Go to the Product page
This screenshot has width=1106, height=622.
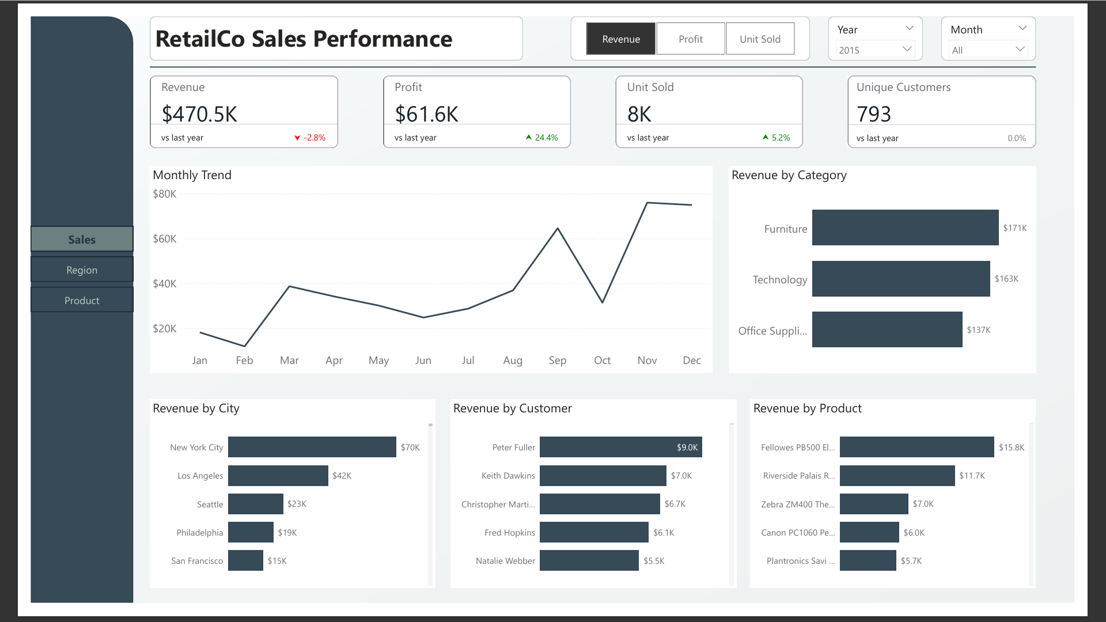pos(82,301)
